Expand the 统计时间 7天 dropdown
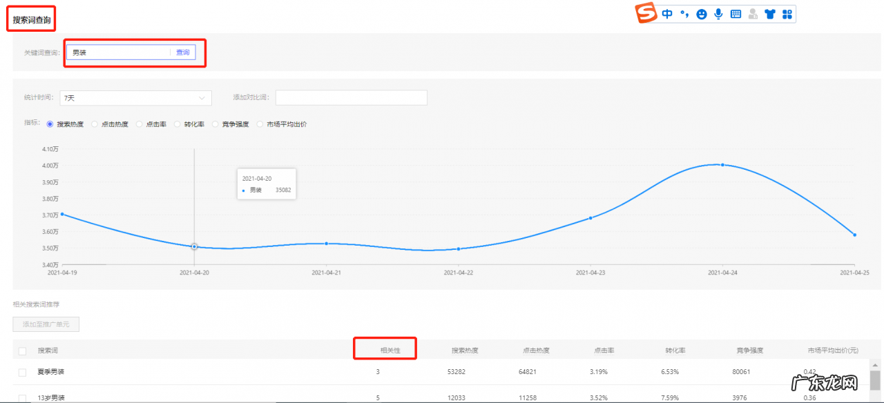This screenshot has height=403, width=884. (x=135, y=98)
